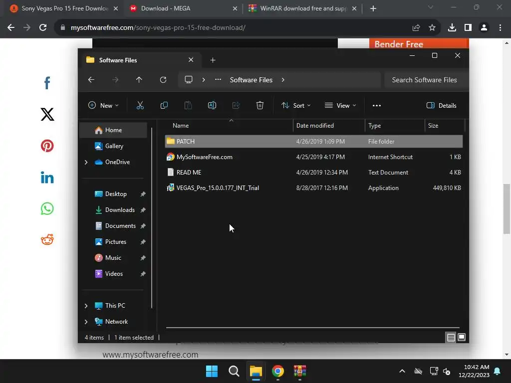Switch to large thumbnails view in status bar
Image resolution: width=511 pixels, height=383 pixels.
point(462,338)
